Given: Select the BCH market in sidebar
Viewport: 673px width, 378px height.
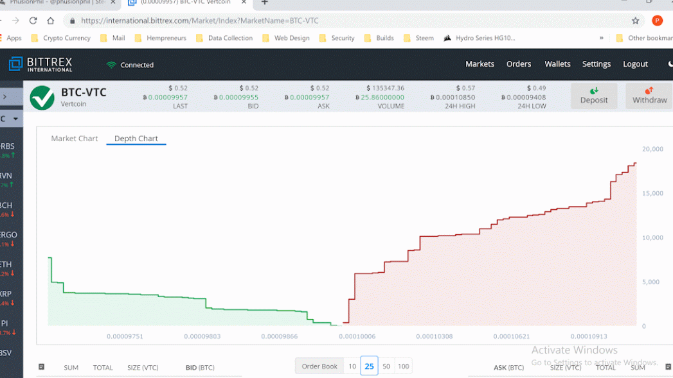Looking at the screenshot, I should (7, 209).
